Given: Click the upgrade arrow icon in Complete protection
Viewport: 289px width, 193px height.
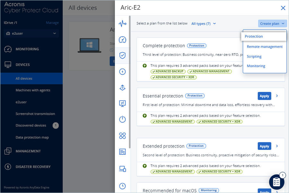Looking at the screenshot, I should pos(145,66).
